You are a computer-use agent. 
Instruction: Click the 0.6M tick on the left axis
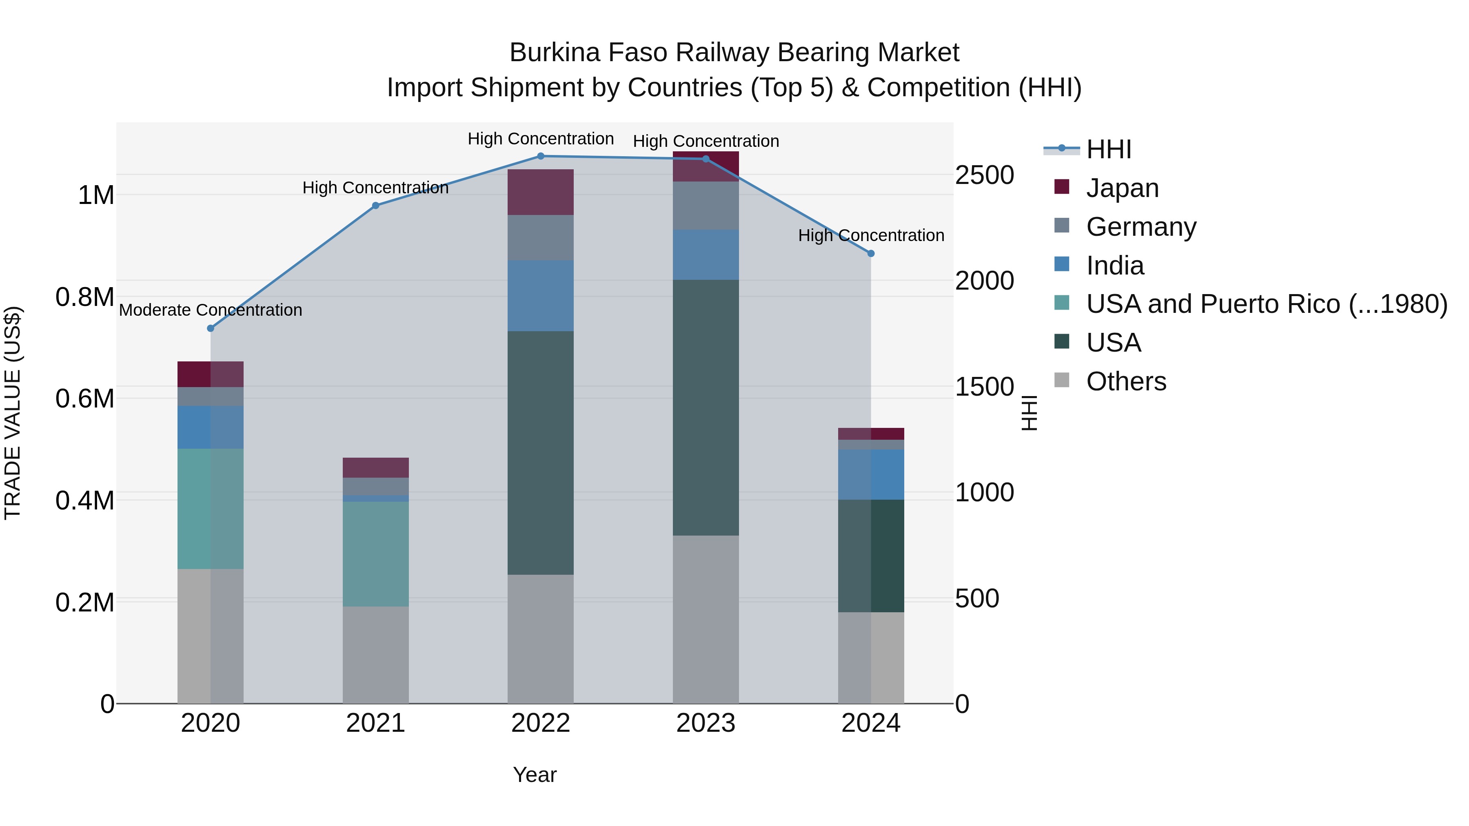[85, 399]
